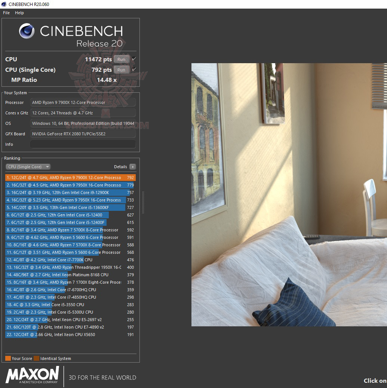Select ranking row 15 Ryzen 7 1700X
Screen dimensions: 387x388
70,282
